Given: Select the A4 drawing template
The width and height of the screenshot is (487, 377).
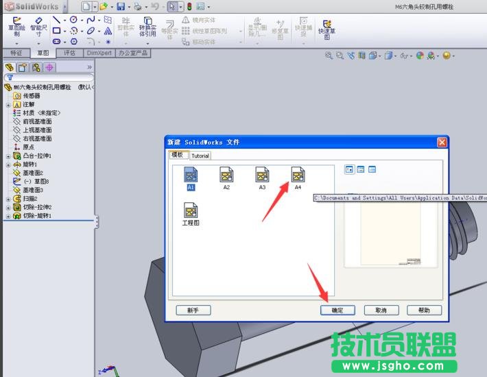Looking at the screenshot, I should (298, 178).
